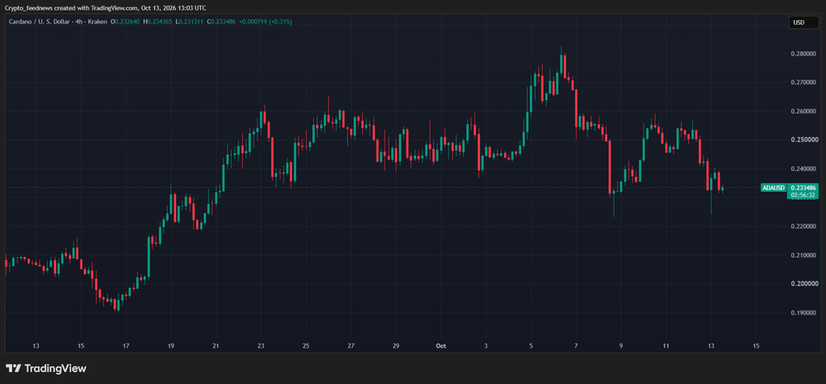
Task: Click the open value O0.232640
Action: tap(125, 22)
